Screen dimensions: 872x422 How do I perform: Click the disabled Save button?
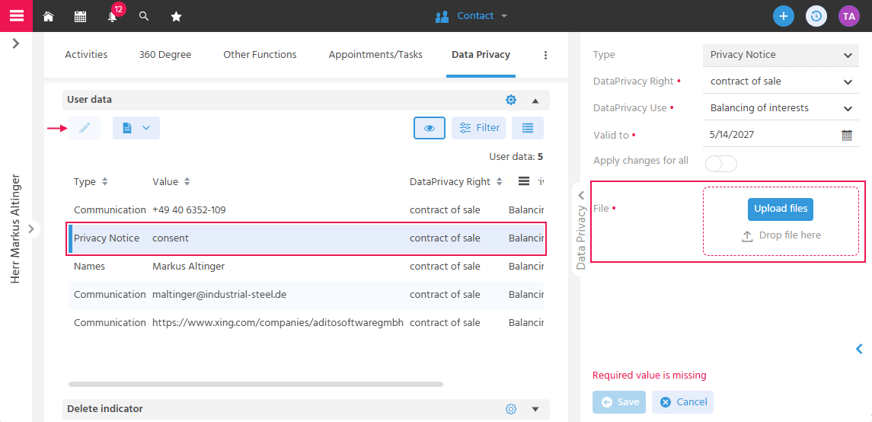point(619,402)
